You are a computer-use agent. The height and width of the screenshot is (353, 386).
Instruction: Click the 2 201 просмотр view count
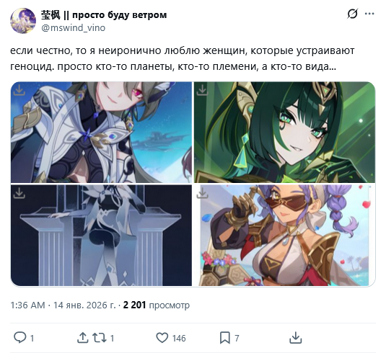[x=157, y=305]
